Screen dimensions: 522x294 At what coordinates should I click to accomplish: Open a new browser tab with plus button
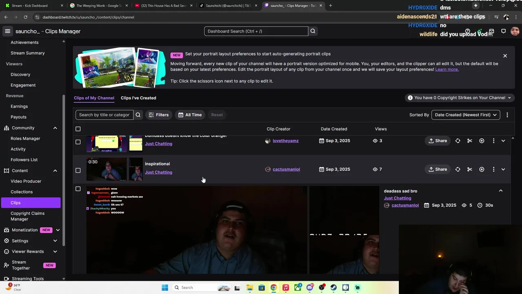coord(330,6)
